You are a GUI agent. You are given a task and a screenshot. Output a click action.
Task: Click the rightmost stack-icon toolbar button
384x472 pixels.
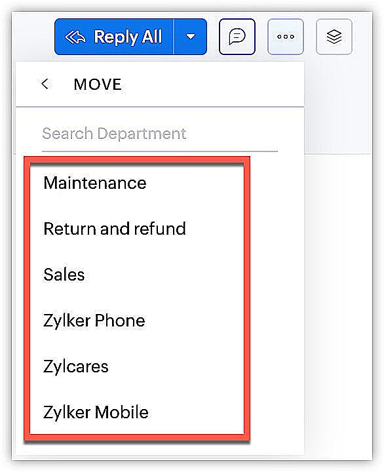(334, 37)
